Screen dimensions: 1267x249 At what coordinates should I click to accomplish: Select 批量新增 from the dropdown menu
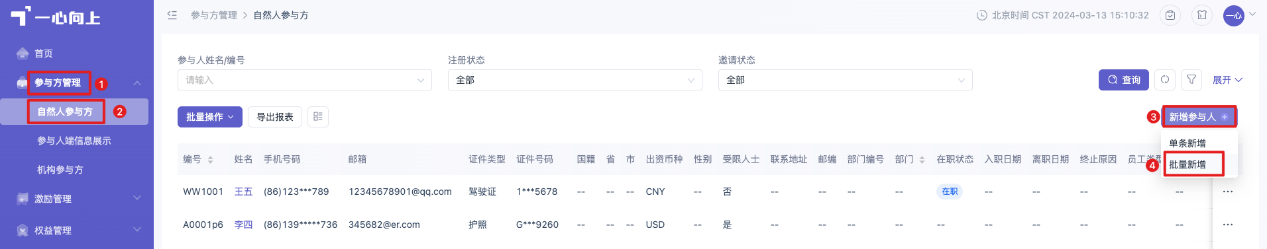click(1187, 164)
